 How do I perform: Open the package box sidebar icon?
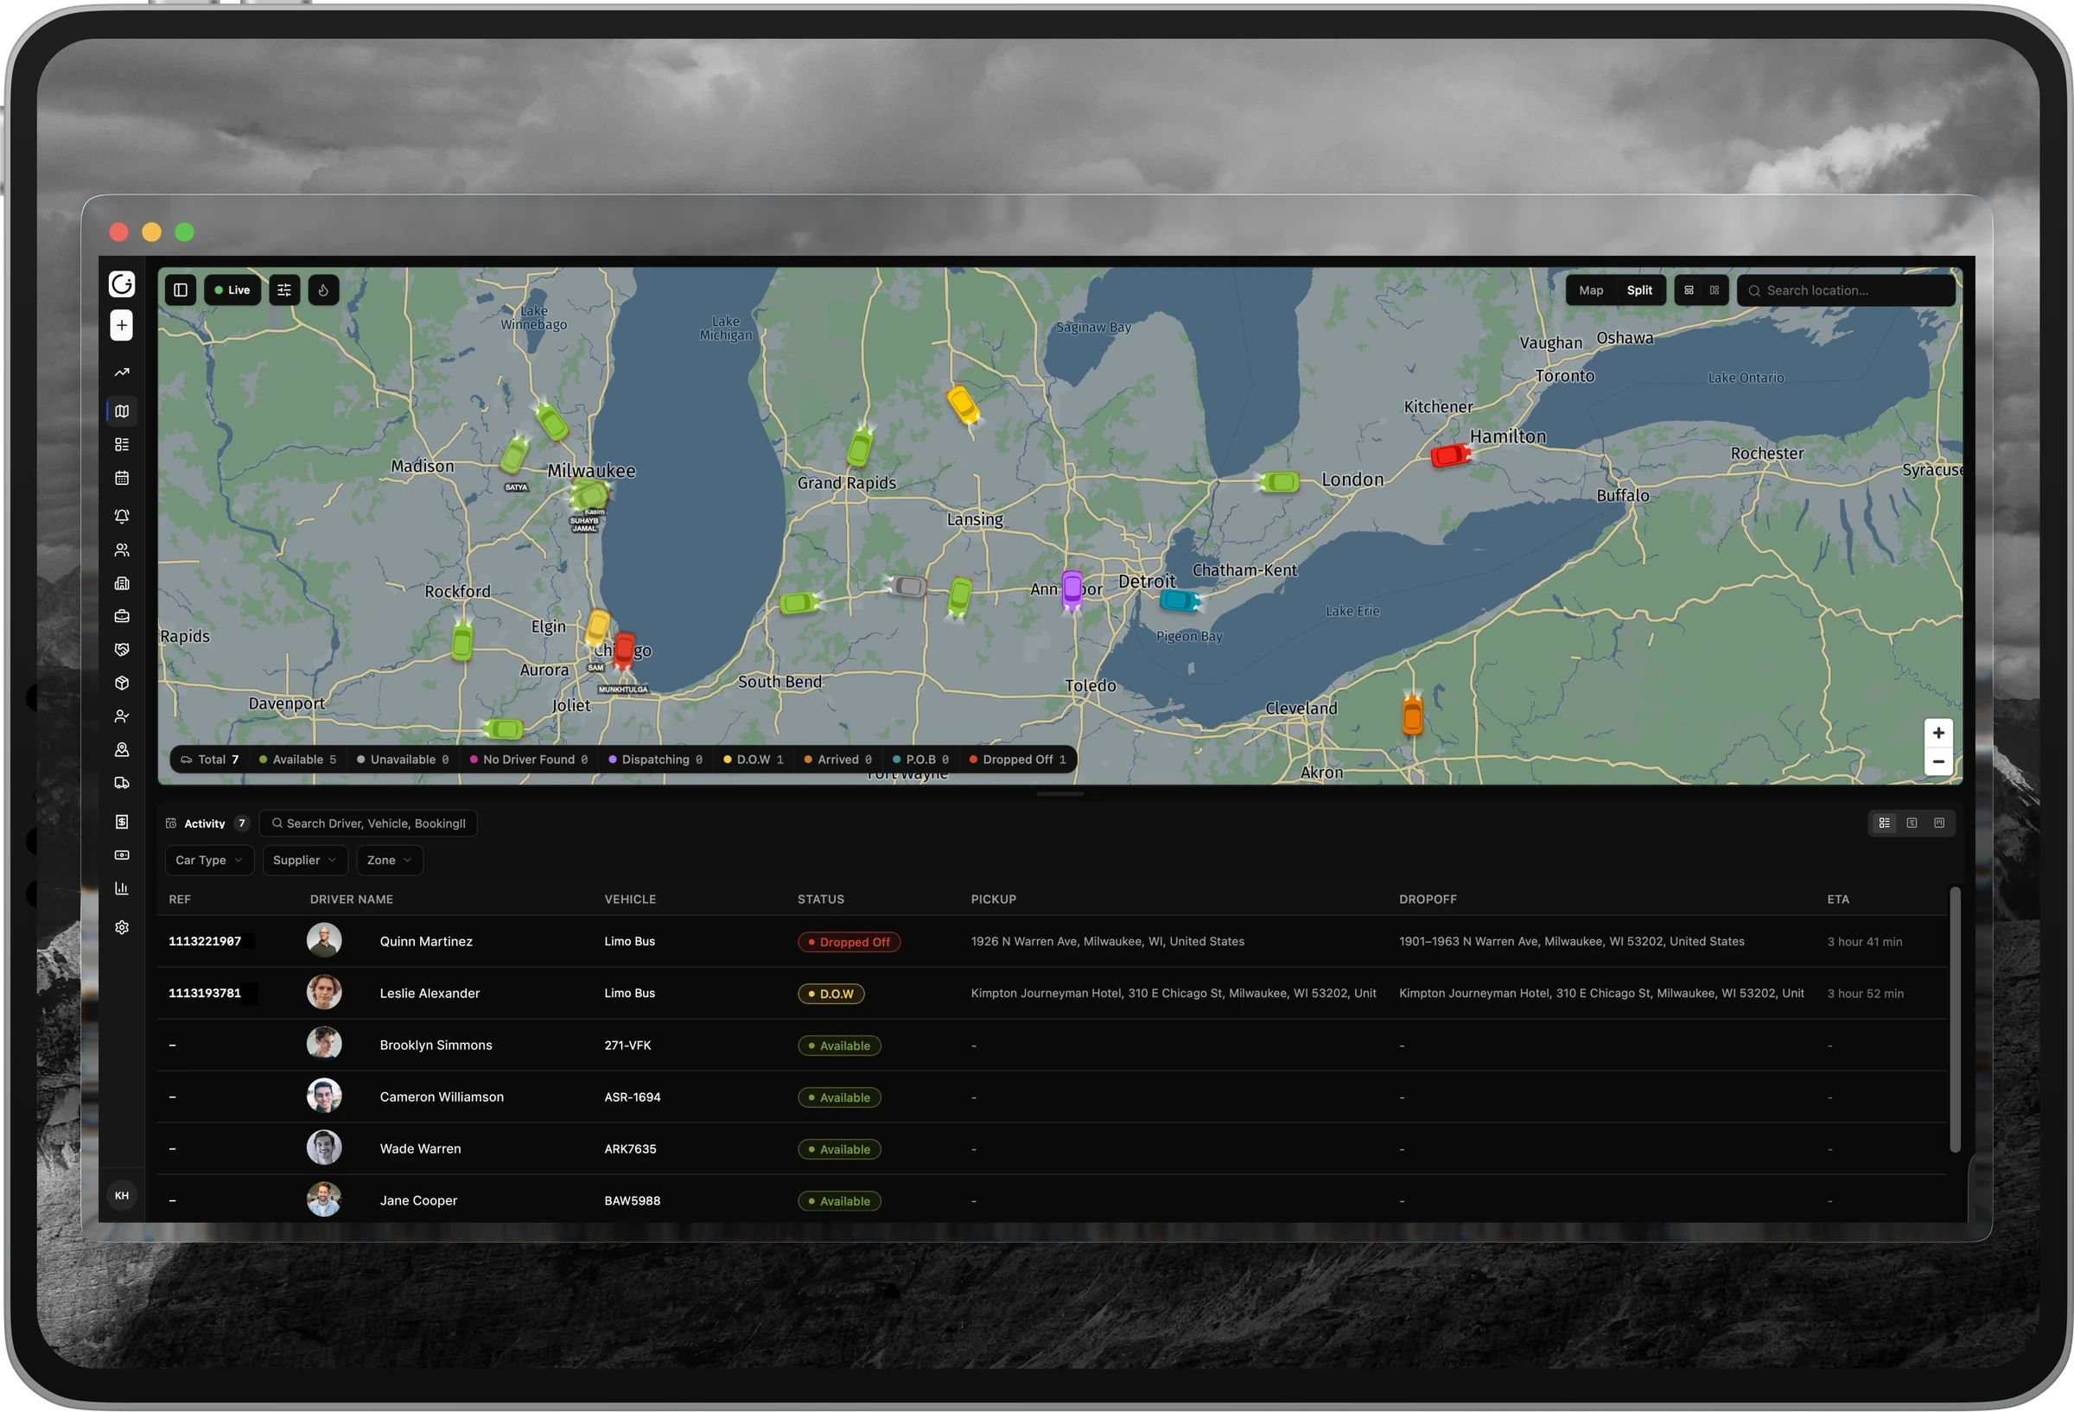[121, 683]
